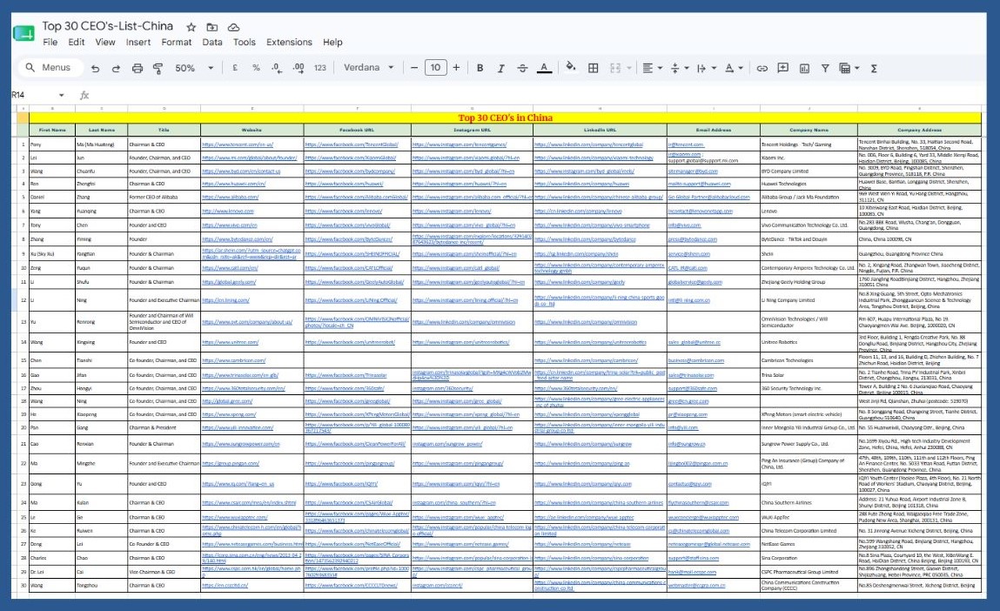Activate the paint format roller
The height and width of the screenshot is (611, 1000).
(x=158, y=68)
